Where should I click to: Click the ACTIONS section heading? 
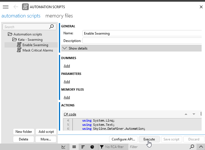point(68,105)
